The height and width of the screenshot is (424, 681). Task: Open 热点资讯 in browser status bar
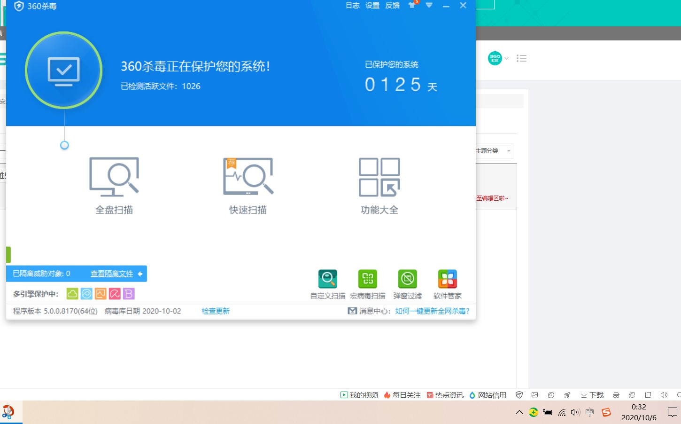445,395
